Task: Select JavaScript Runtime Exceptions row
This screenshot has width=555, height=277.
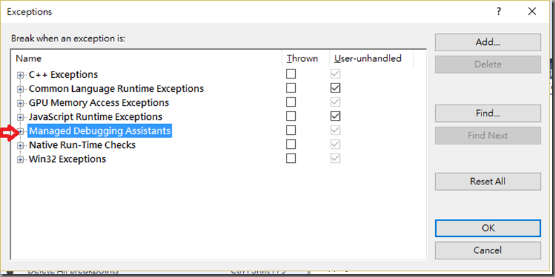Action: coord(95,116)
